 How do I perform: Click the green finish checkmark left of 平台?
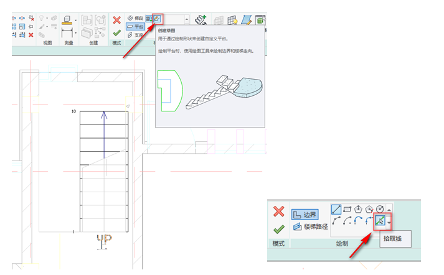(116, 32)
